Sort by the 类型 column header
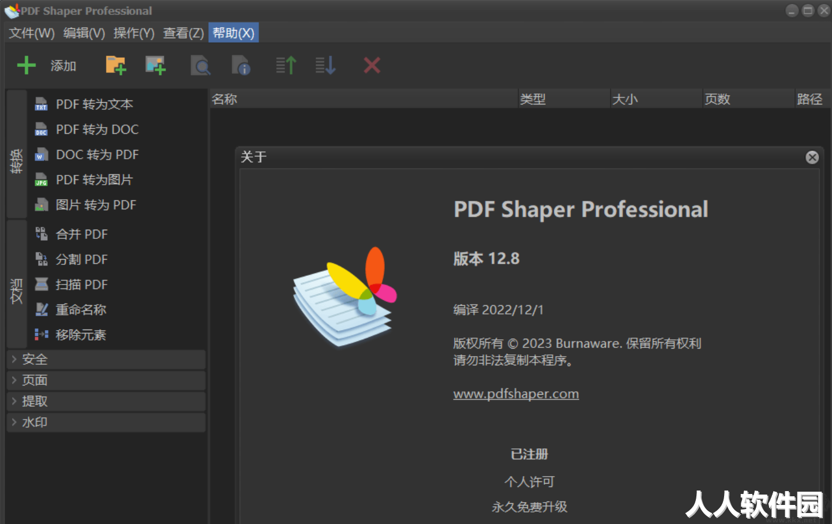This screenshot has width=832, height=524. (x=564, y=99)
